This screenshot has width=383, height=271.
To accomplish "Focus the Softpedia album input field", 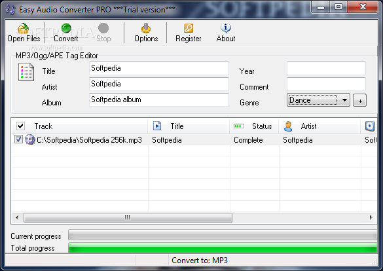I will [x=159, y=99].
